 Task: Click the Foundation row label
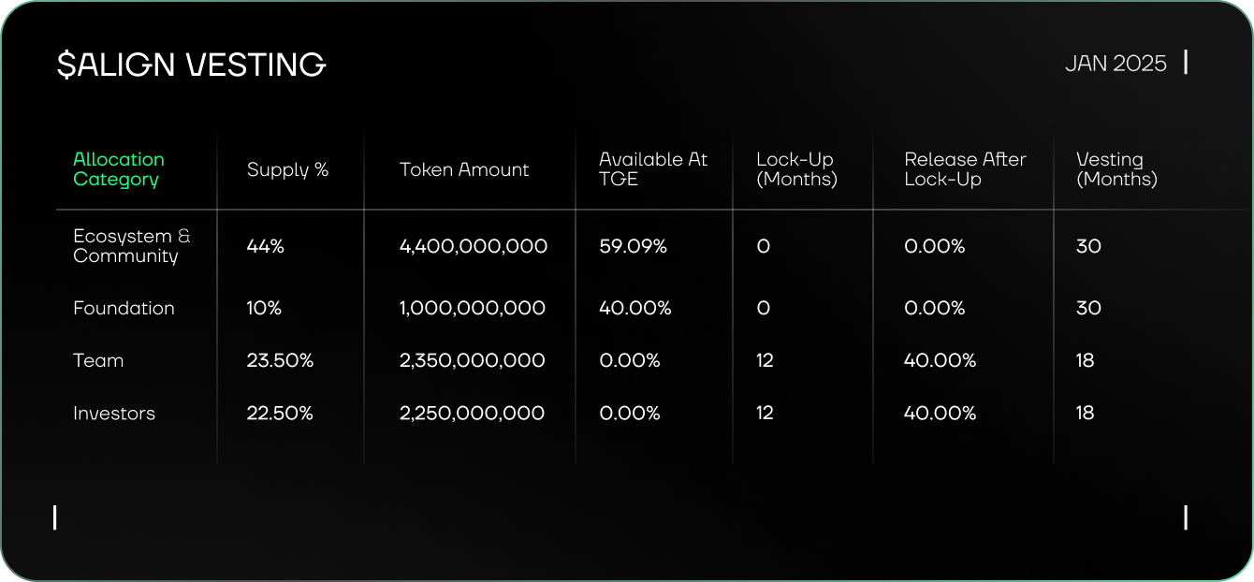tap(124, 308)
